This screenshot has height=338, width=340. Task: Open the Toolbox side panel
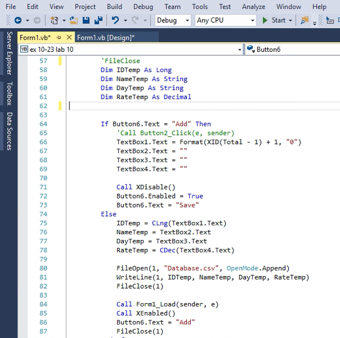9,93
